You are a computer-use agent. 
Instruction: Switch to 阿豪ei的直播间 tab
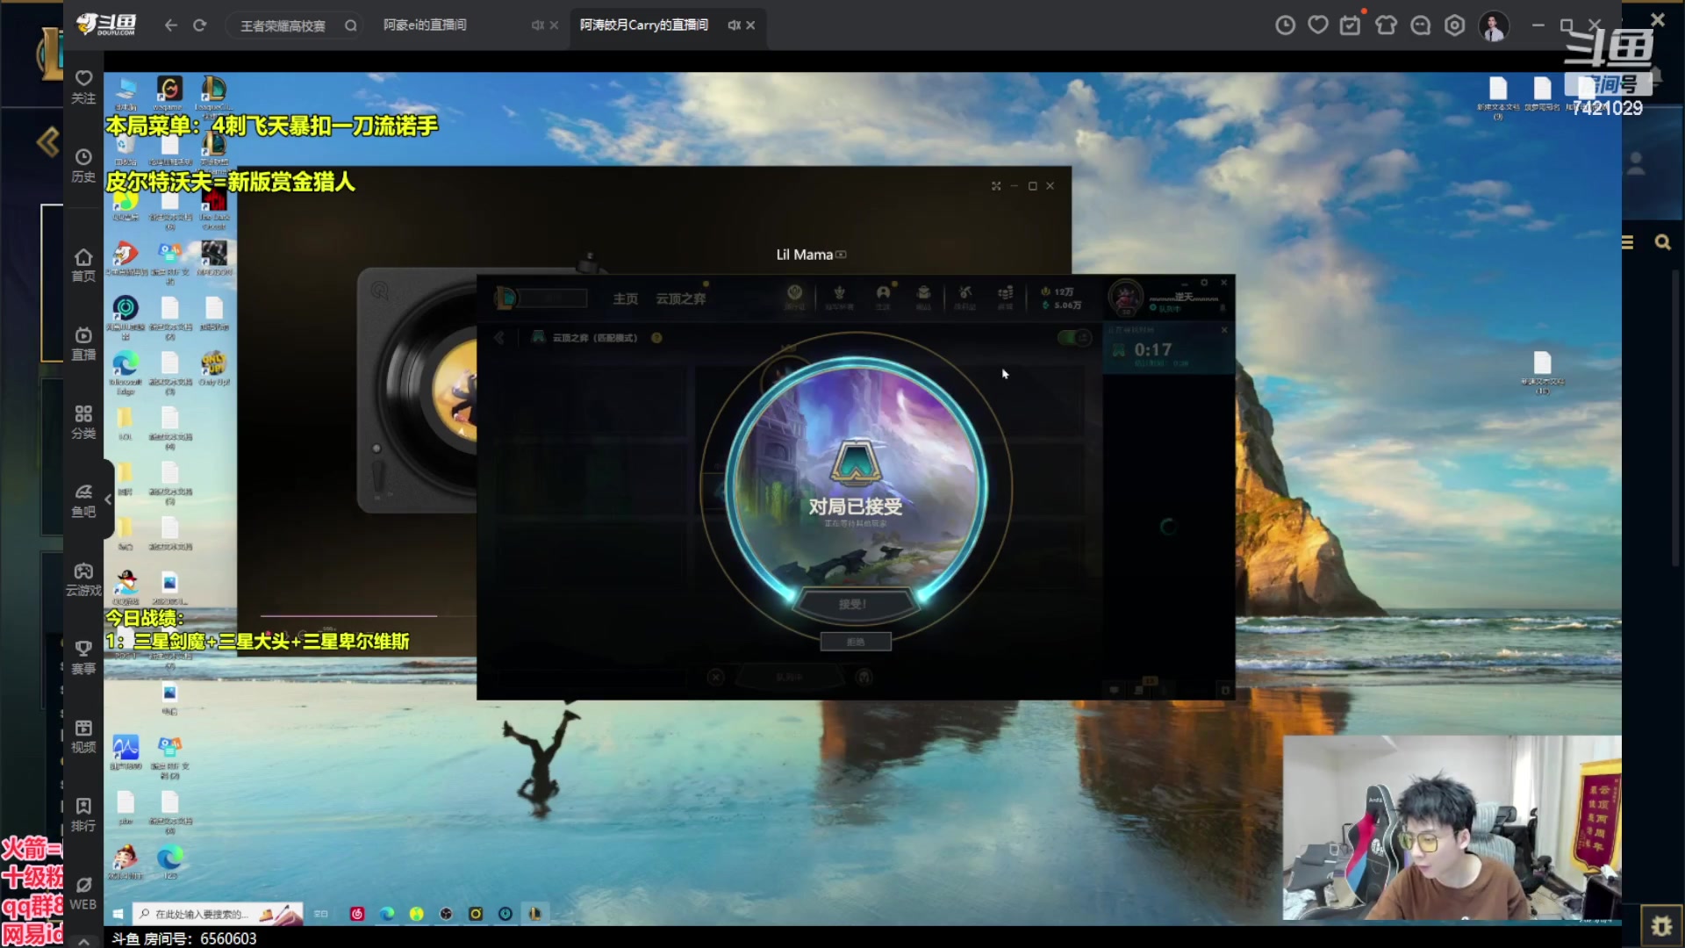425,25
